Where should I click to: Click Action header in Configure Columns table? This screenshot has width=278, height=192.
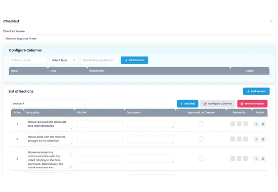pyautogui.click(x=250, y=71)
